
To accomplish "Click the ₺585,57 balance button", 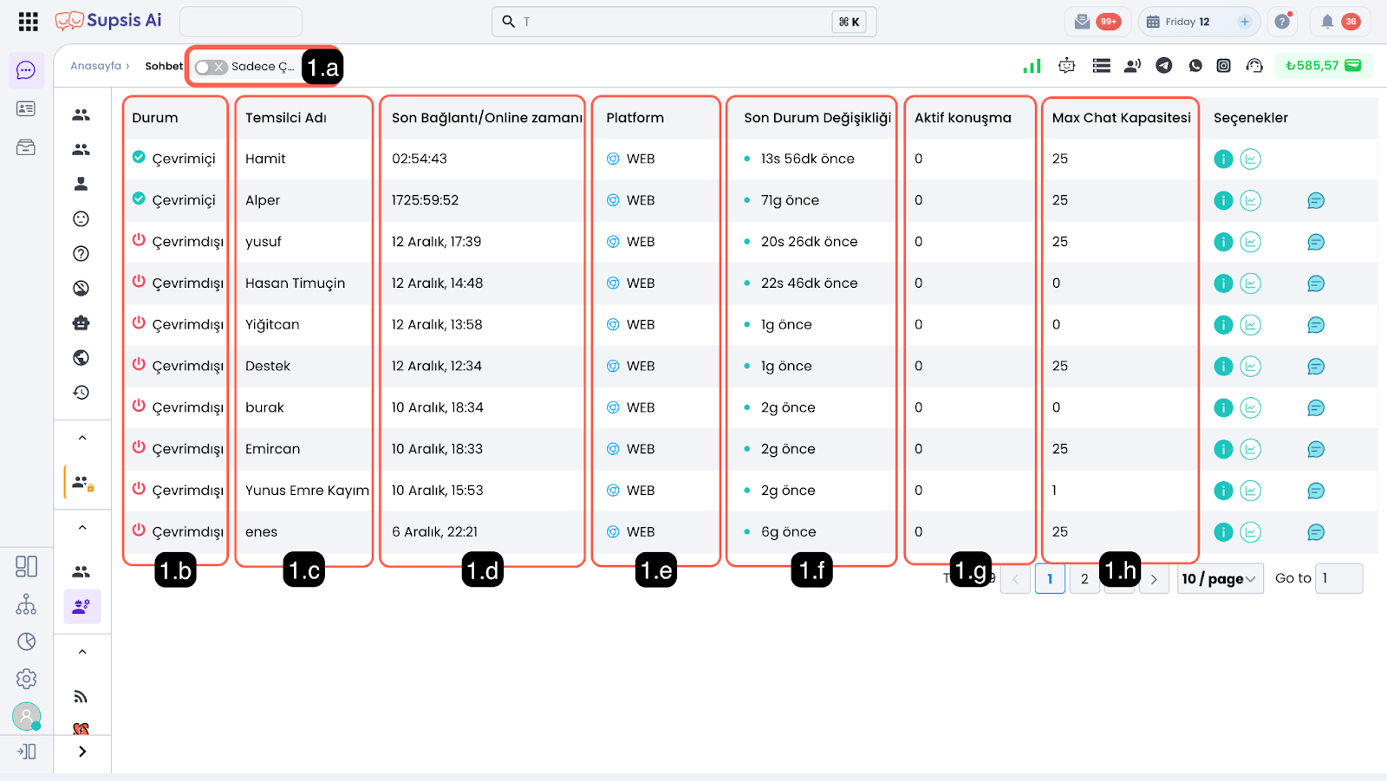I will pyautogui.click(x=1323, y=66).
